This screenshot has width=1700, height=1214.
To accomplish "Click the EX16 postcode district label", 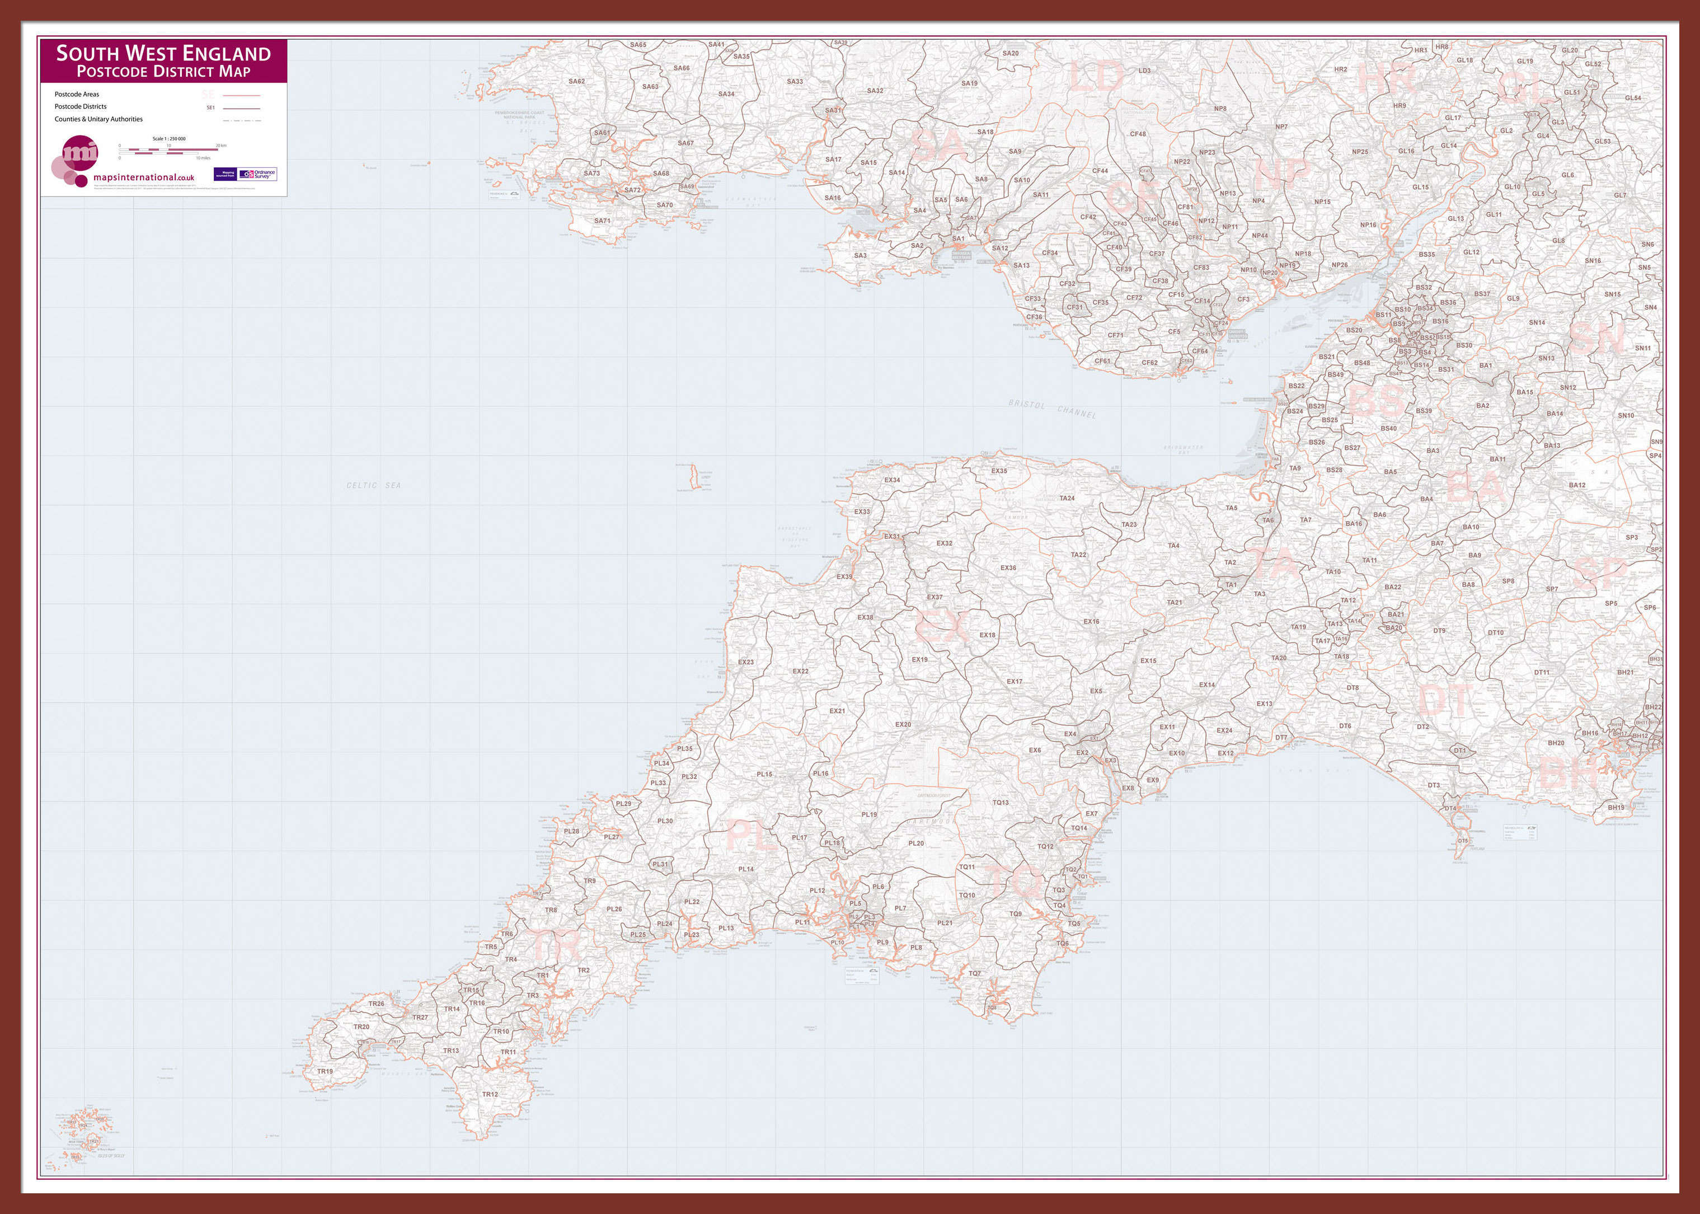I will click(x=1091, y=621).
